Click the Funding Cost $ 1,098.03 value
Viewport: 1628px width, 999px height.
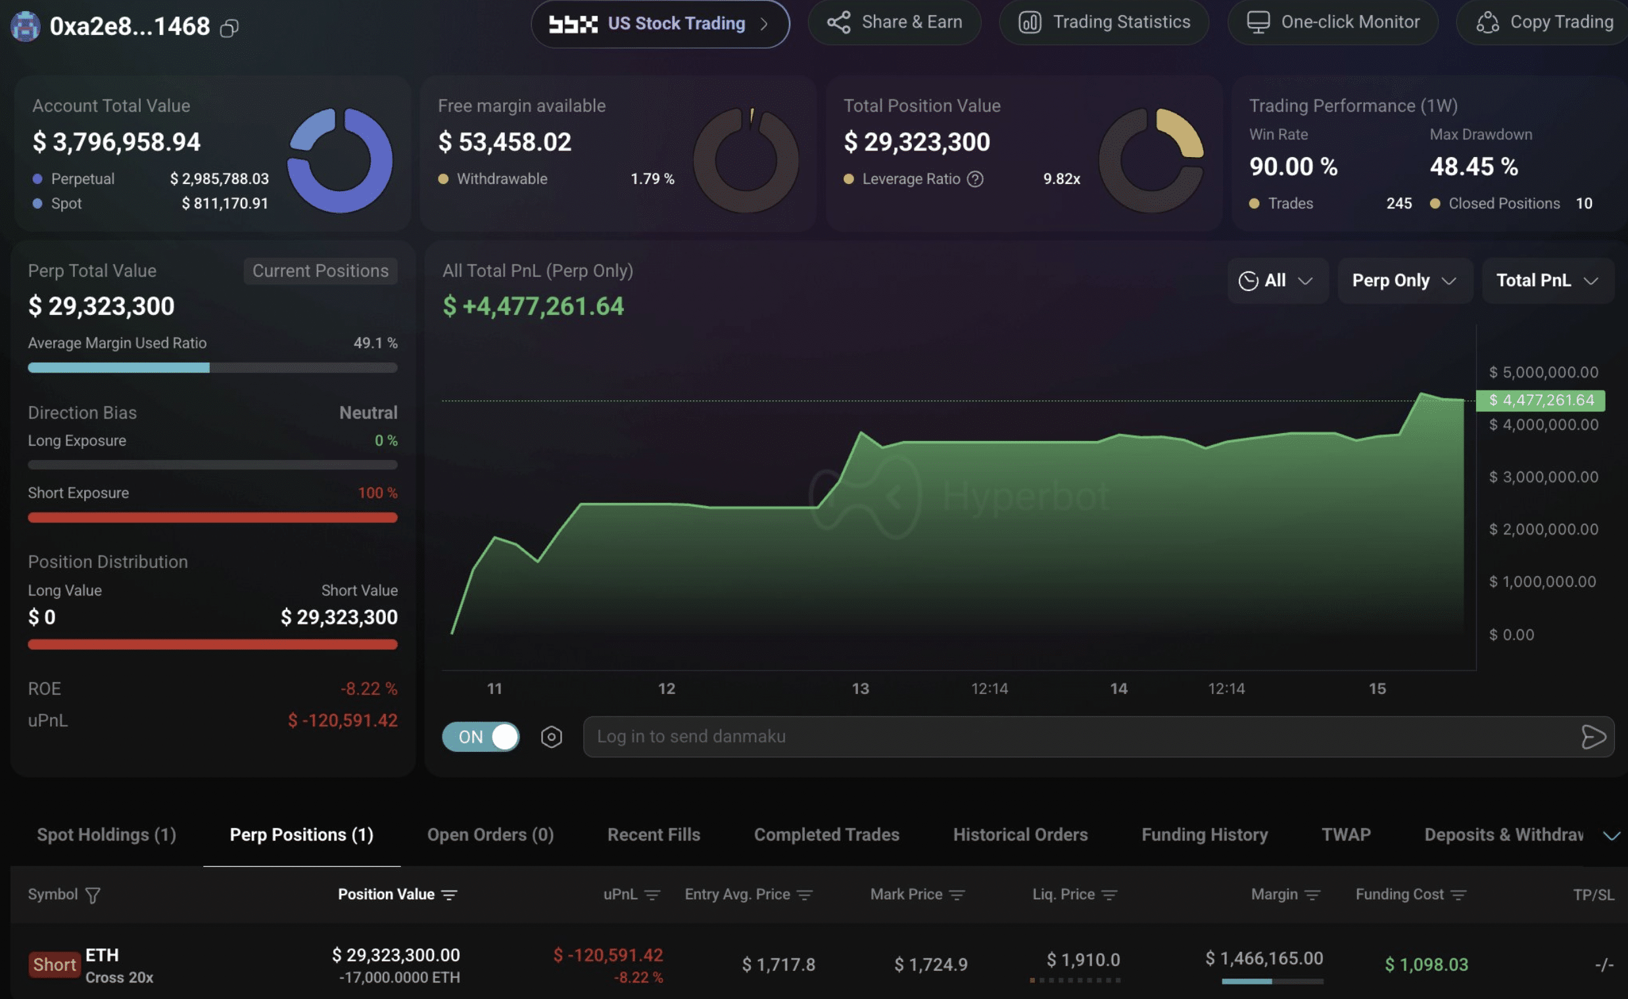(x=1426, y=965)
